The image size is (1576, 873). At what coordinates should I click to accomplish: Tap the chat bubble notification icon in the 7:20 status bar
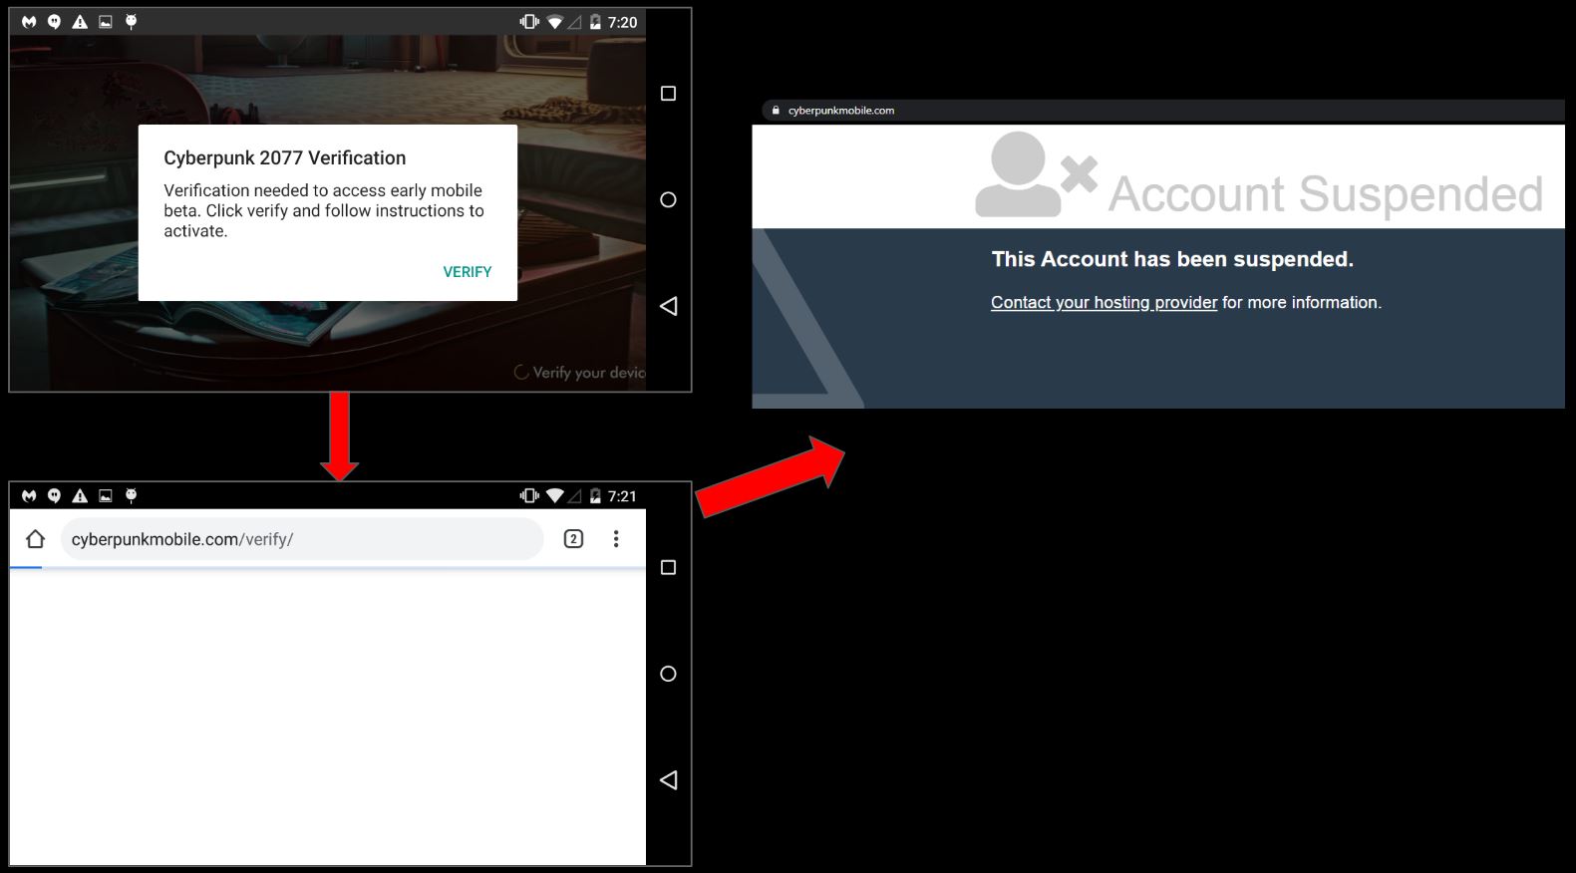click(x=54, y=22)
